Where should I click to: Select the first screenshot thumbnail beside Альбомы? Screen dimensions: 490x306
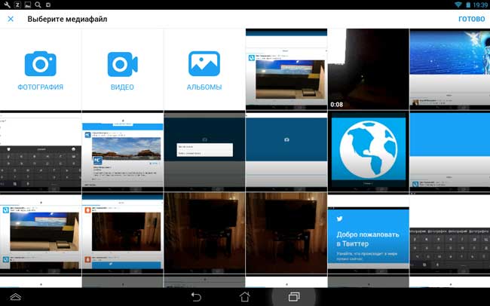(286, 69)
